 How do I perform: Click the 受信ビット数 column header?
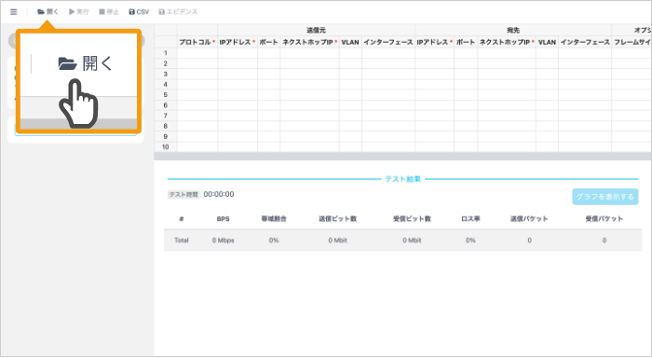pos(412,219)
